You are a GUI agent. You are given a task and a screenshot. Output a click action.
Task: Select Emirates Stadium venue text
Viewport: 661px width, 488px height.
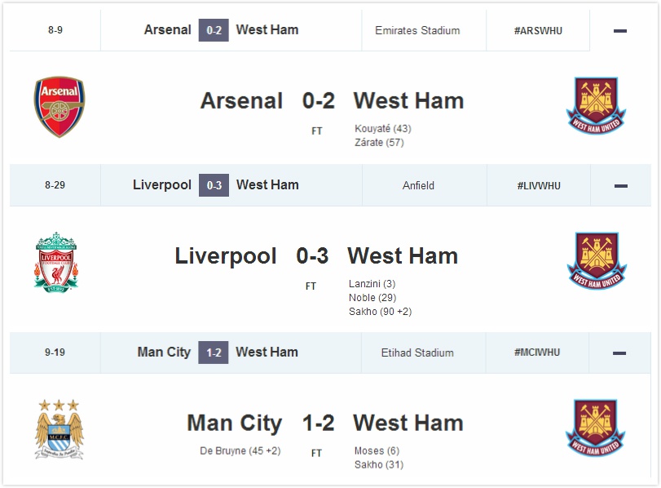[x=417, y=31]
